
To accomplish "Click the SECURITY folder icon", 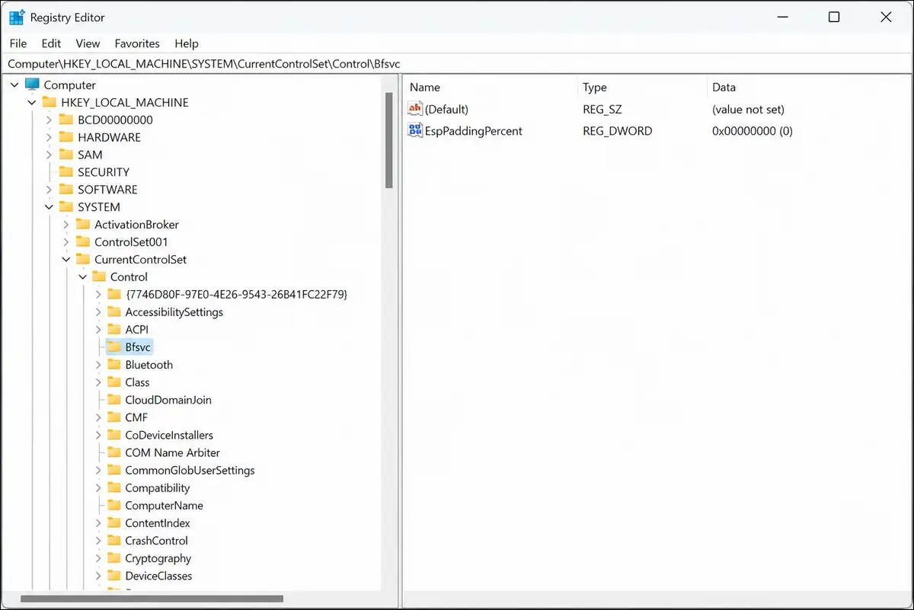I will (66, 172).
